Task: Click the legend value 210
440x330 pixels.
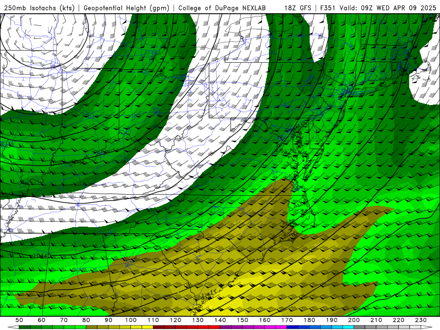Action: point(376,320)
